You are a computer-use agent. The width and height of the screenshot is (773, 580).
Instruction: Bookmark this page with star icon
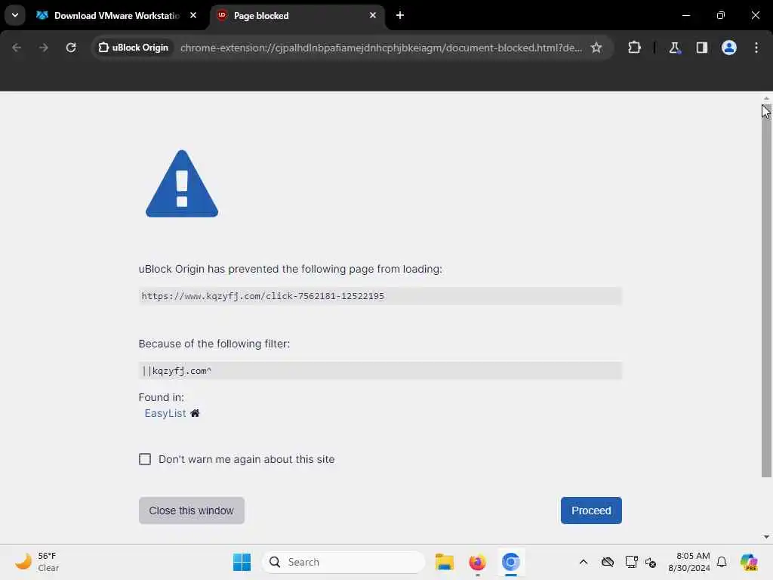point(596,48)
